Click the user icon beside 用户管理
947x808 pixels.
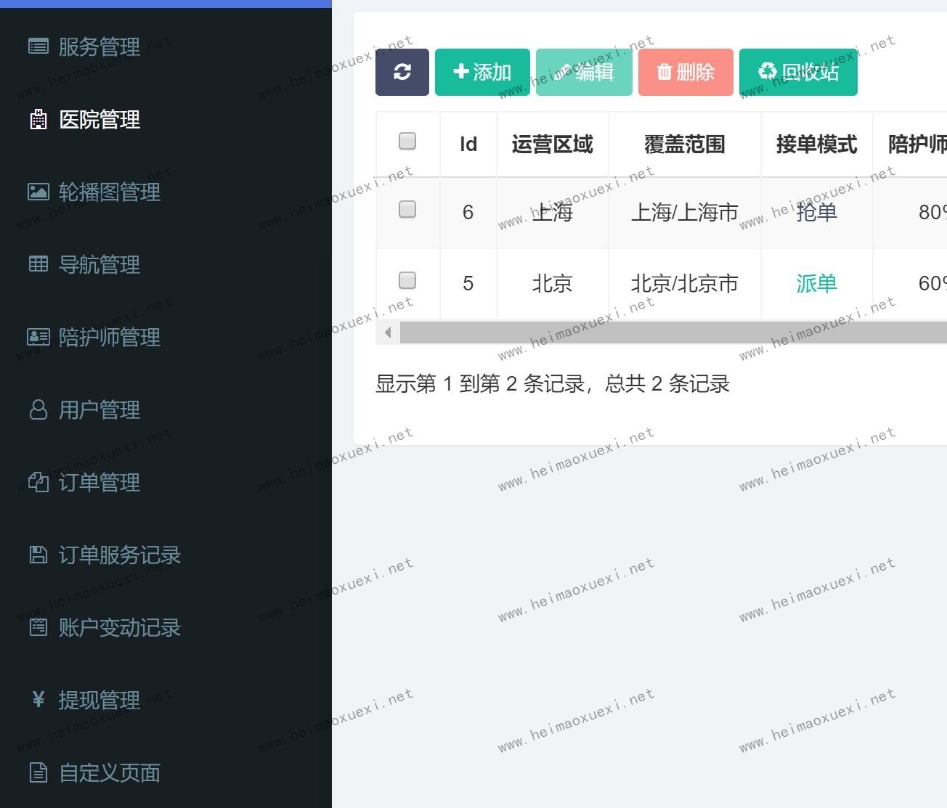tap(38, 409)
